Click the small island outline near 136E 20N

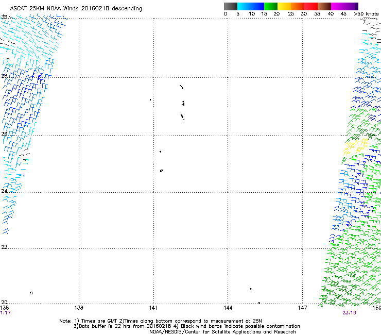[x=31, y=293]
